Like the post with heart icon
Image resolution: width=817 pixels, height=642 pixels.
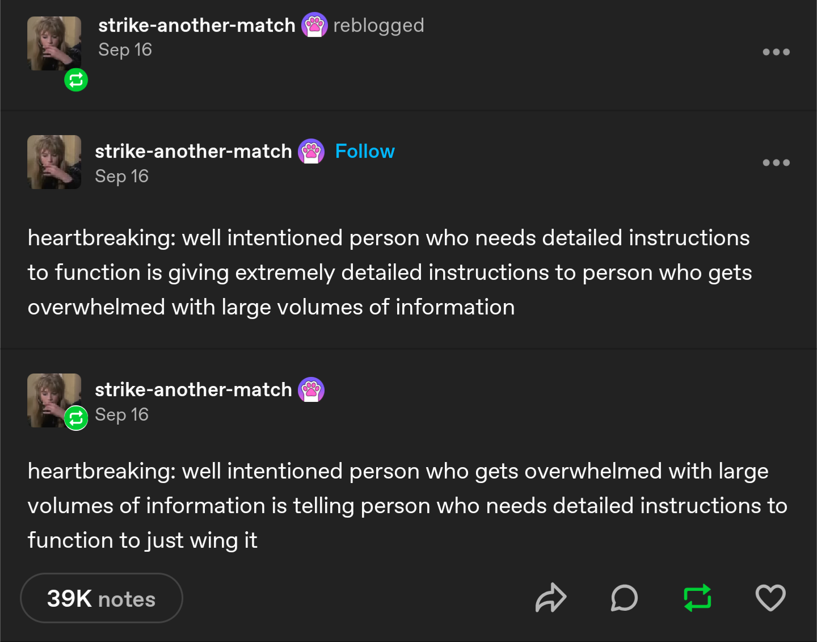click(x=770, y=598)
